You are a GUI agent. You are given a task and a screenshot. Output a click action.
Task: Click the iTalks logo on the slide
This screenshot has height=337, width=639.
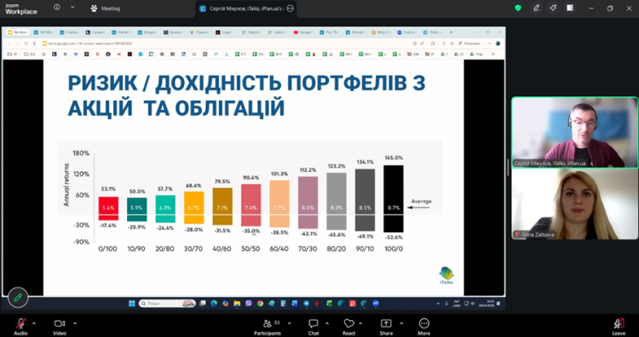click(x=446, y=275)
